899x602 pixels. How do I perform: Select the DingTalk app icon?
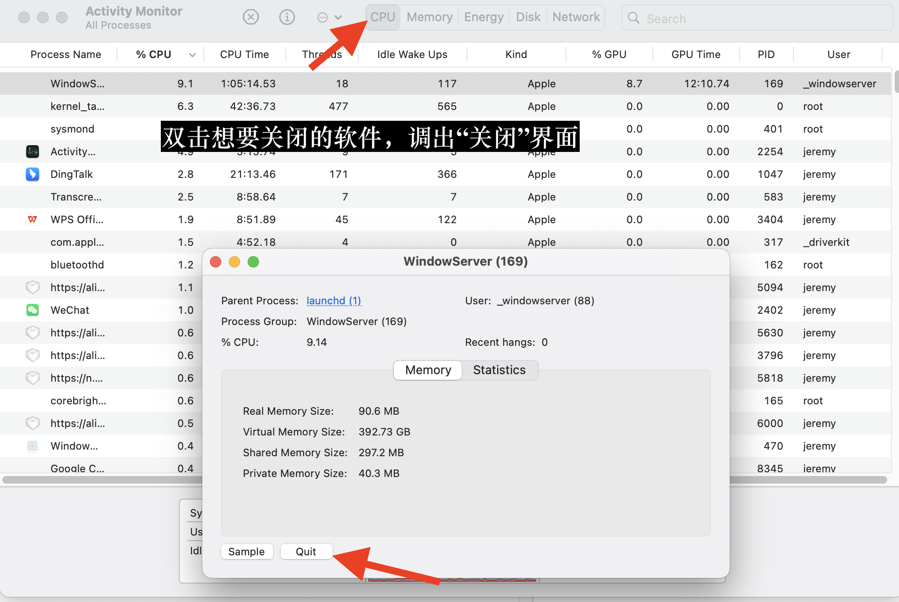[33, 174]
